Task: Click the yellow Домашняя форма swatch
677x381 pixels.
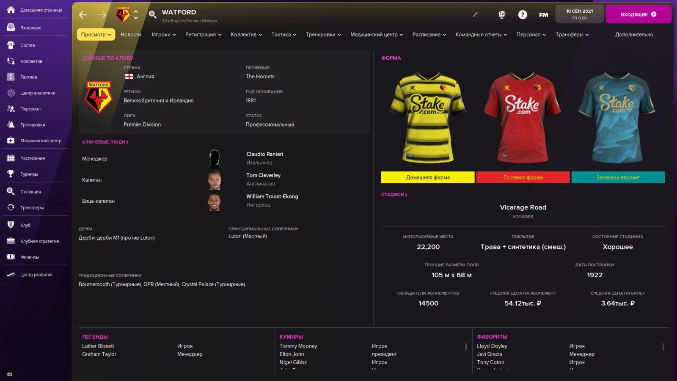Action: (x=427, y=177)
